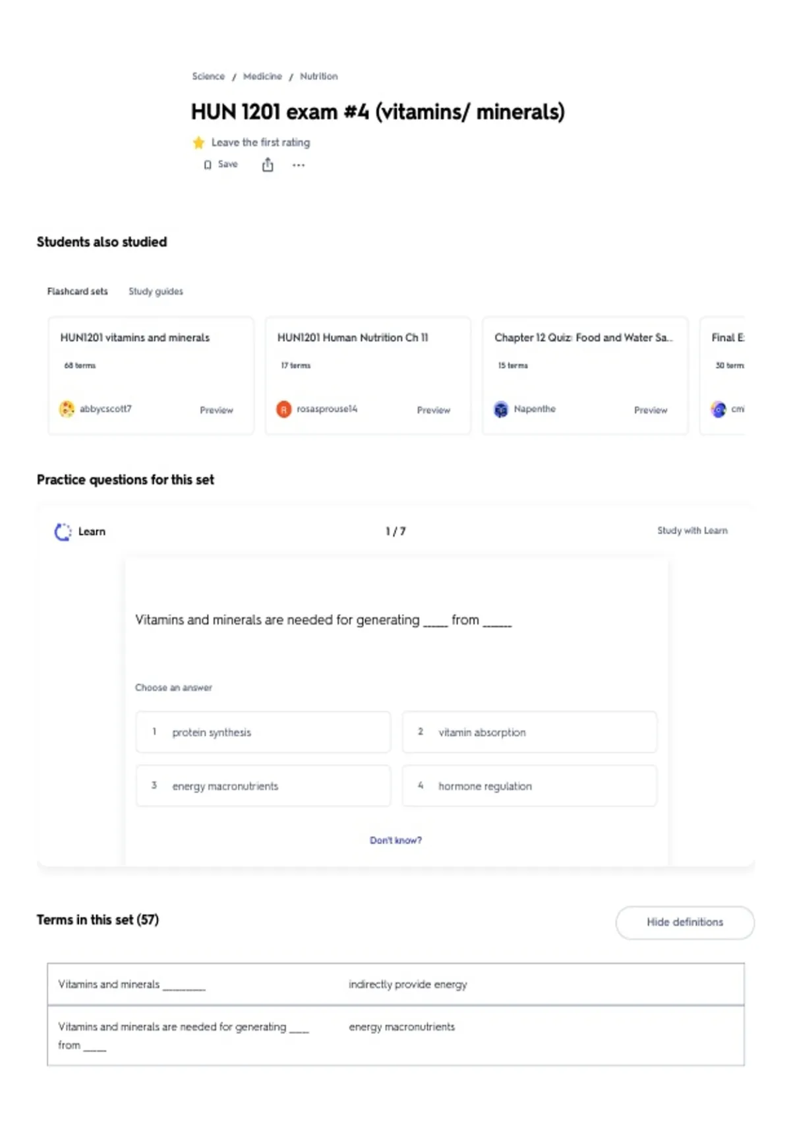
Task: Switch to the Study guides tab
Action: 156,291
